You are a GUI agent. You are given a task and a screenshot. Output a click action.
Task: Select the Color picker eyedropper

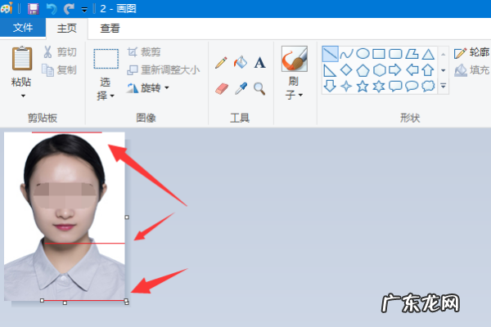coord(241,88)
